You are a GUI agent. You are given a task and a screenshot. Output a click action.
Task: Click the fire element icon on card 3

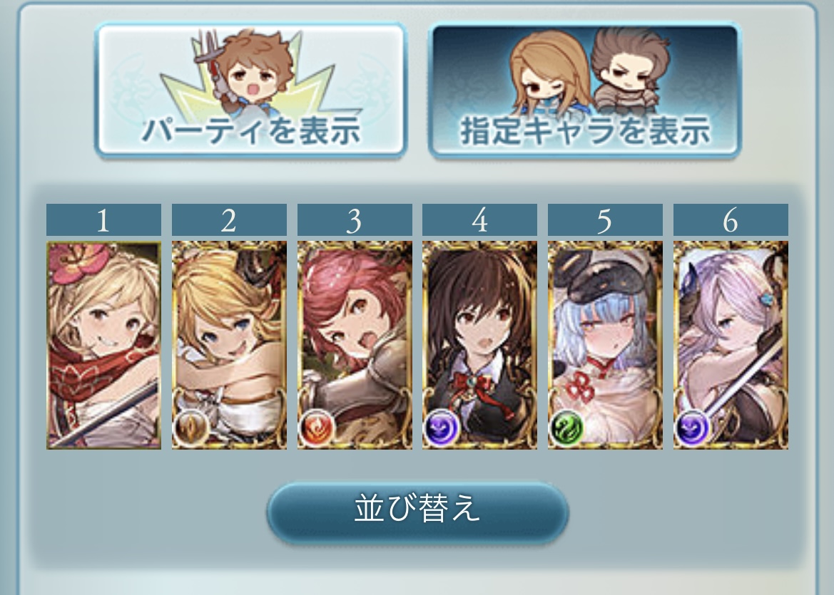[316, 427]
